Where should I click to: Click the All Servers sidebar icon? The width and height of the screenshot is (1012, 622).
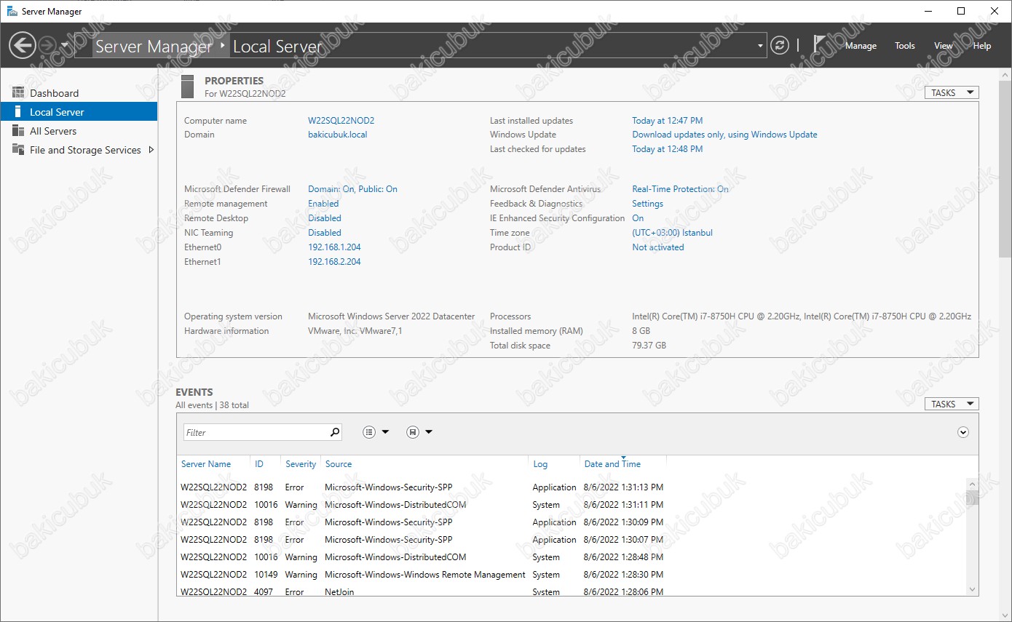coord(18,130)
